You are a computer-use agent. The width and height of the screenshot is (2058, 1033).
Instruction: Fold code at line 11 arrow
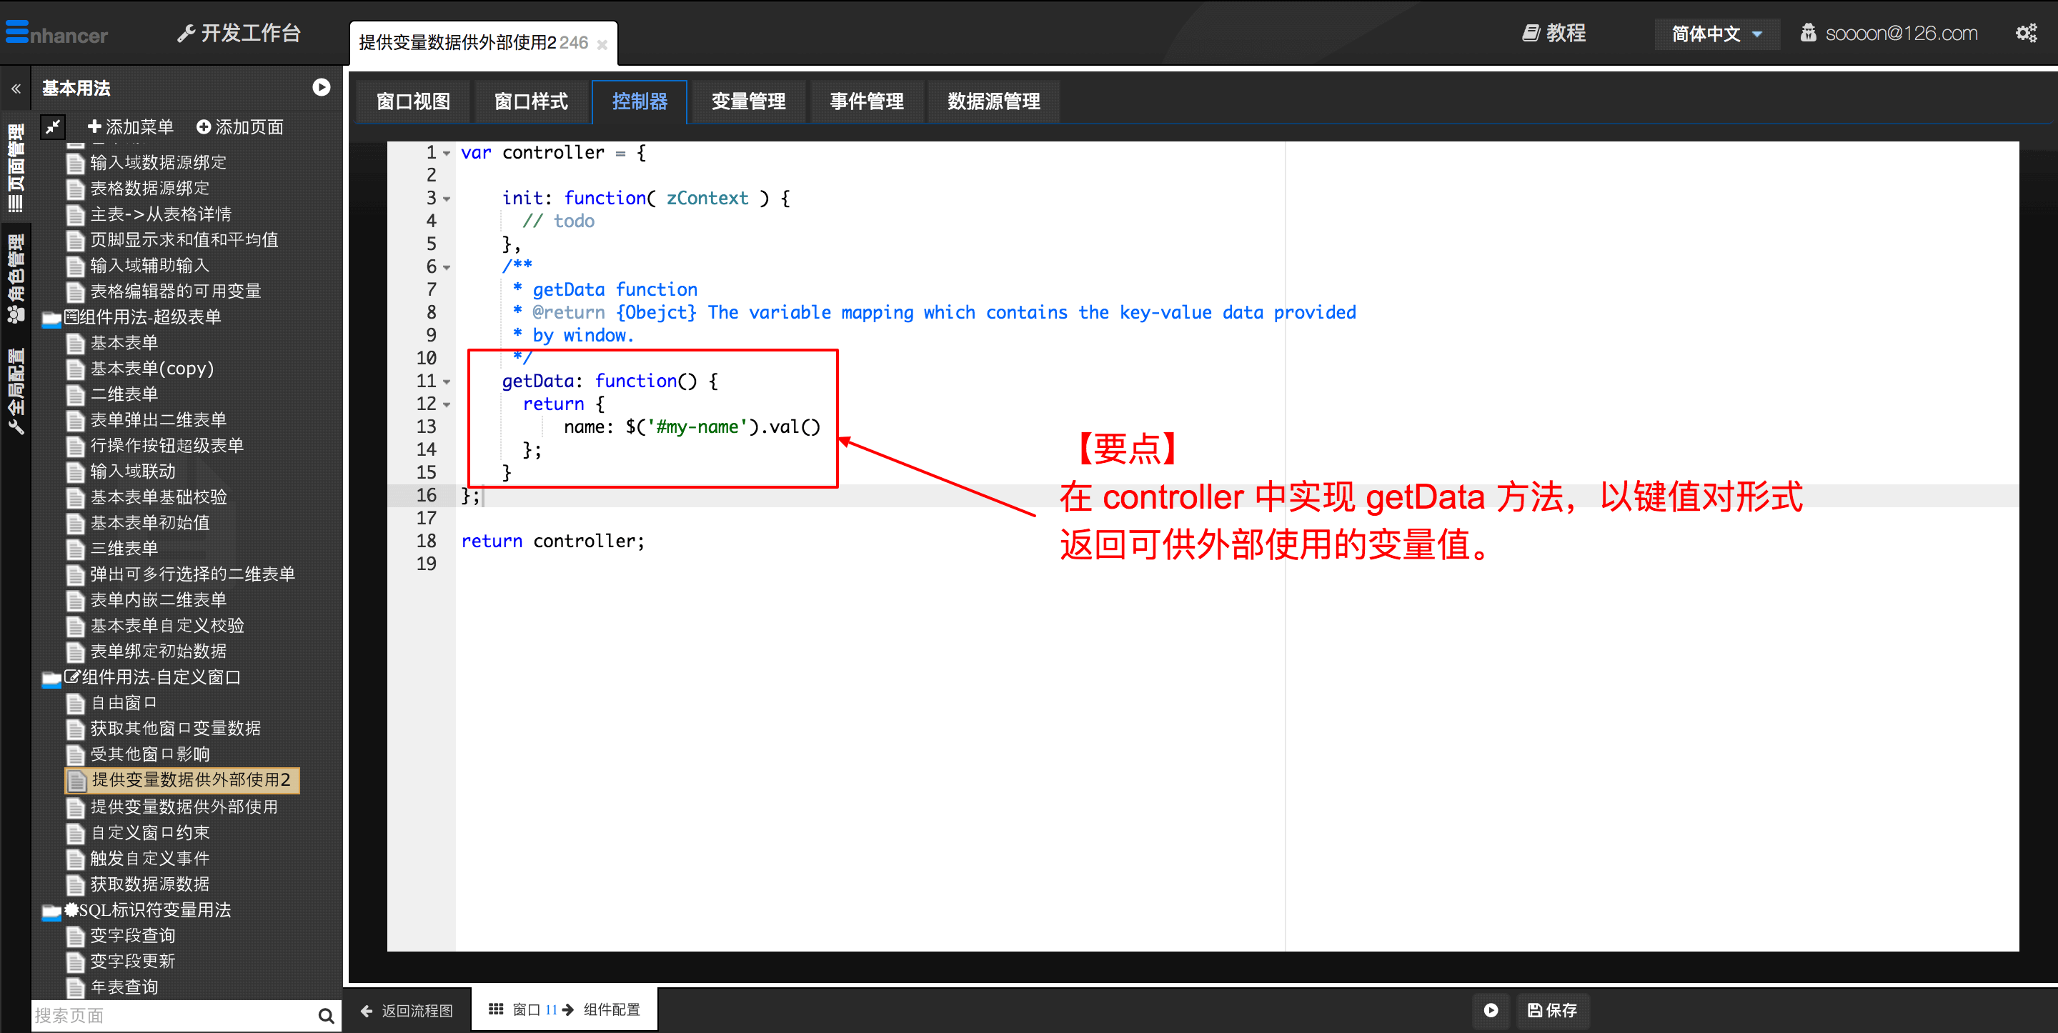click(447, 382)
